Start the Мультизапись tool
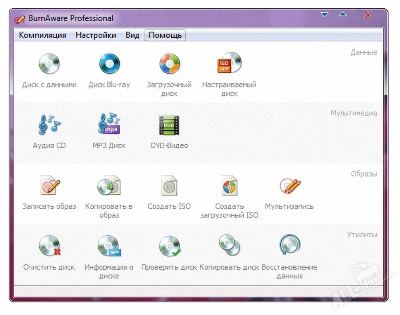This screenshot has height=315, width=400. tap(289, 186)
